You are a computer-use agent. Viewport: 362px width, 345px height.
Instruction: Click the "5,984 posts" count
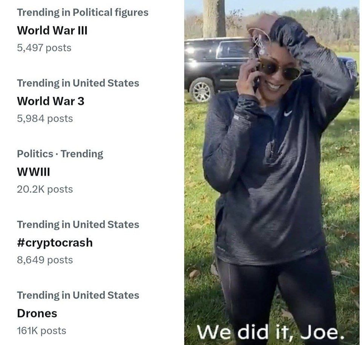tap(45, 119)
